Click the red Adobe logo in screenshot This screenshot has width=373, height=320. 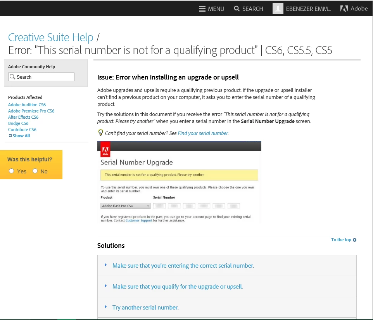[x=105, y=149]
